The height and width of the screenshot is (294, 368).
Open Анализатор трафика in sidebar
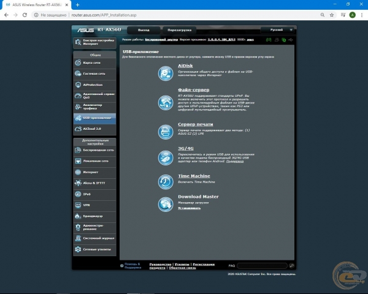94,107
